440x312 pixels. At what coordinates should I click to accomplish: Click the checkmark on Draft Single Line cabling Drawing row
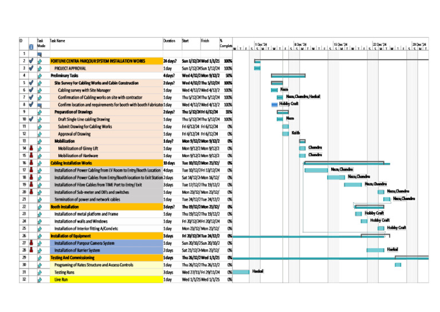click(31, 119)
